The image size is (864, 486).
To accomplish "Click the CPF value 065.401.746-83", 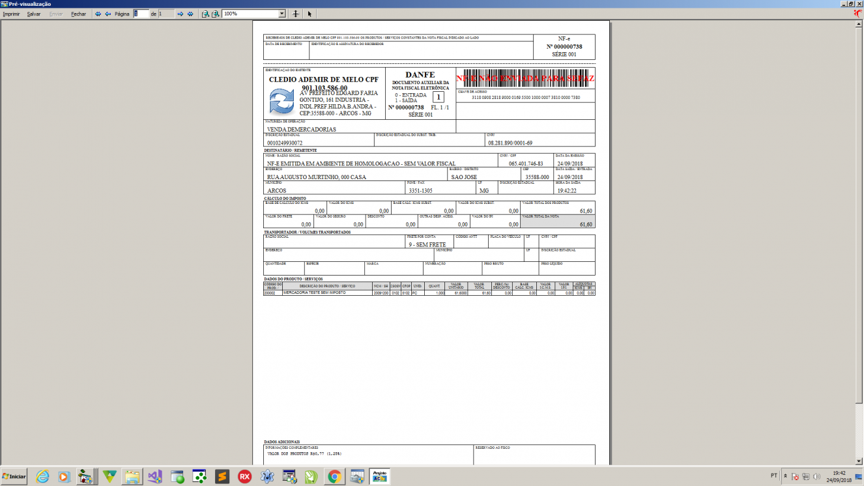I will click(x=526, y=164).
